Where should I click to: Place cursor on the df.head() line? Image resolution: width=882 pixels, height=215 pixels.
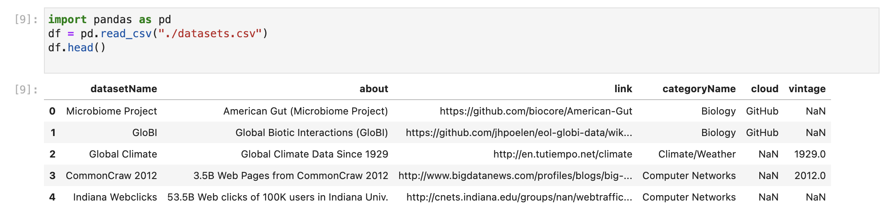click(x=77, y=48)
